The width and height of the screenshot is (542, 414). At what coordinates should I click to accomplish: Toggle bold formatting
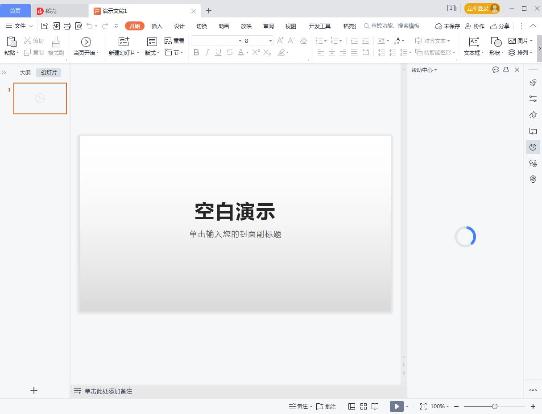(x=196, y=52)
